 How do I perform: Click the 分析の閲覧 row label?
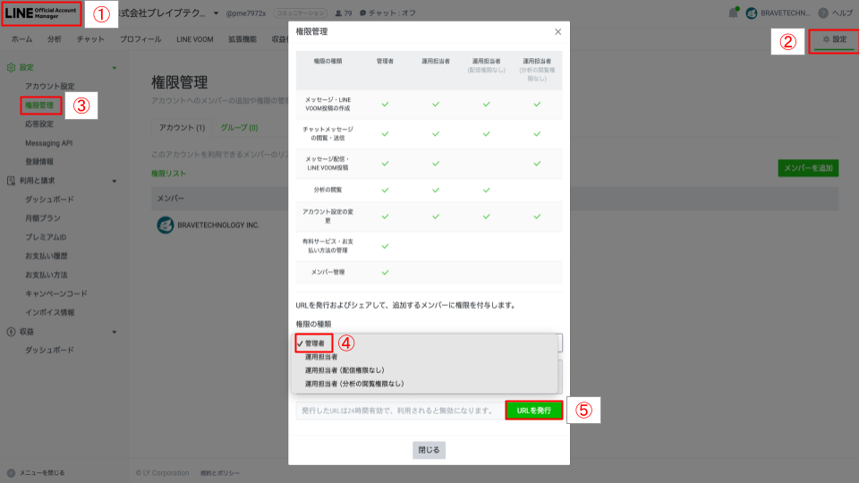point(327,190)
